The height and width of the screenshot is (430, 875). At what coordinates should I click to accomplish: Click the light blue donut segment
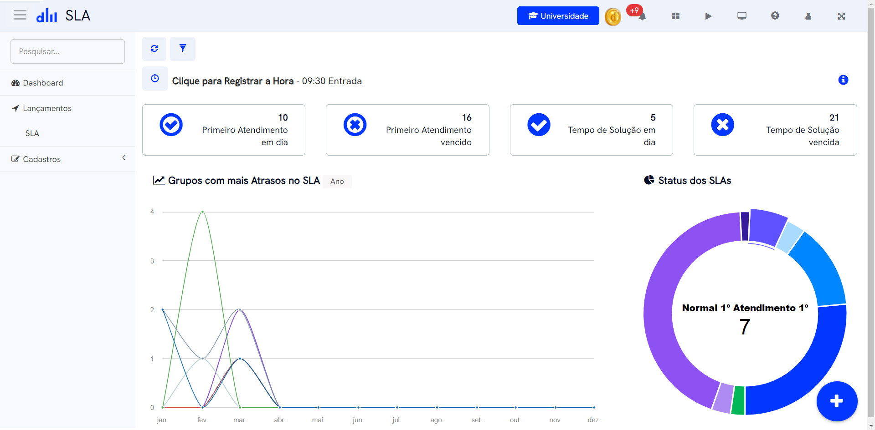click(x=791, y=237)
